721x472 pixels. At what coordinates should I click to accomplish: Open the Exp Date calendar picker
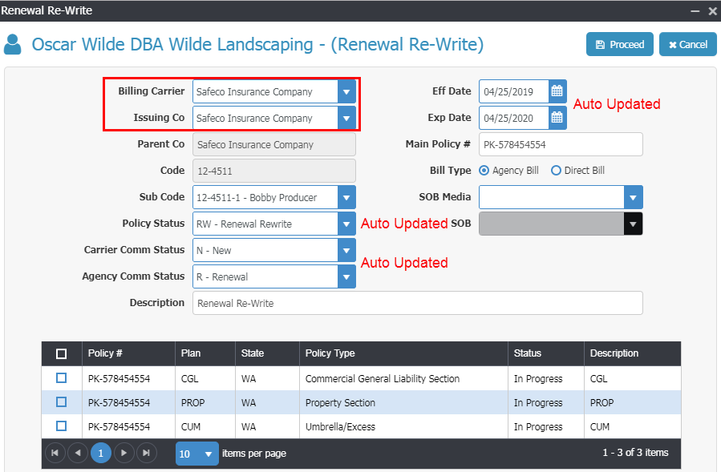click(557, 118)
